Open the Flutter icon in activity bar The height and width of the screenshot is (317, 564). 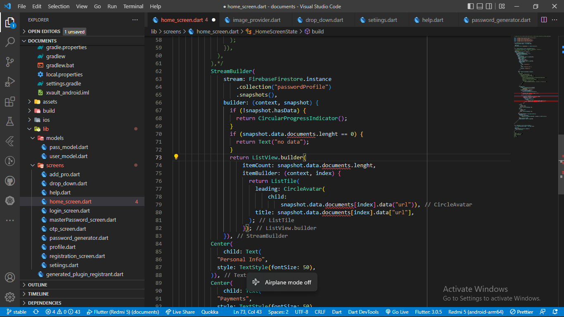(10, 141)
